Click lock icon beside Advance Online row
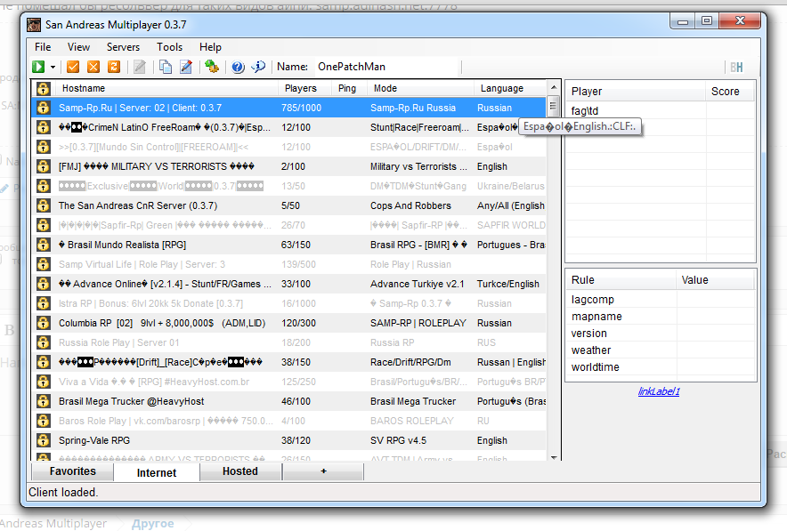This screenshot has width=787, height=531. pyautogui.click(x=43, y=284)
